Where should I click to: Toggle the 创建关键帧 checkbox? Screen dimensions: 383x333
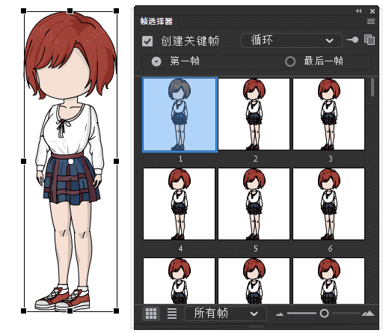click(147, 41)
